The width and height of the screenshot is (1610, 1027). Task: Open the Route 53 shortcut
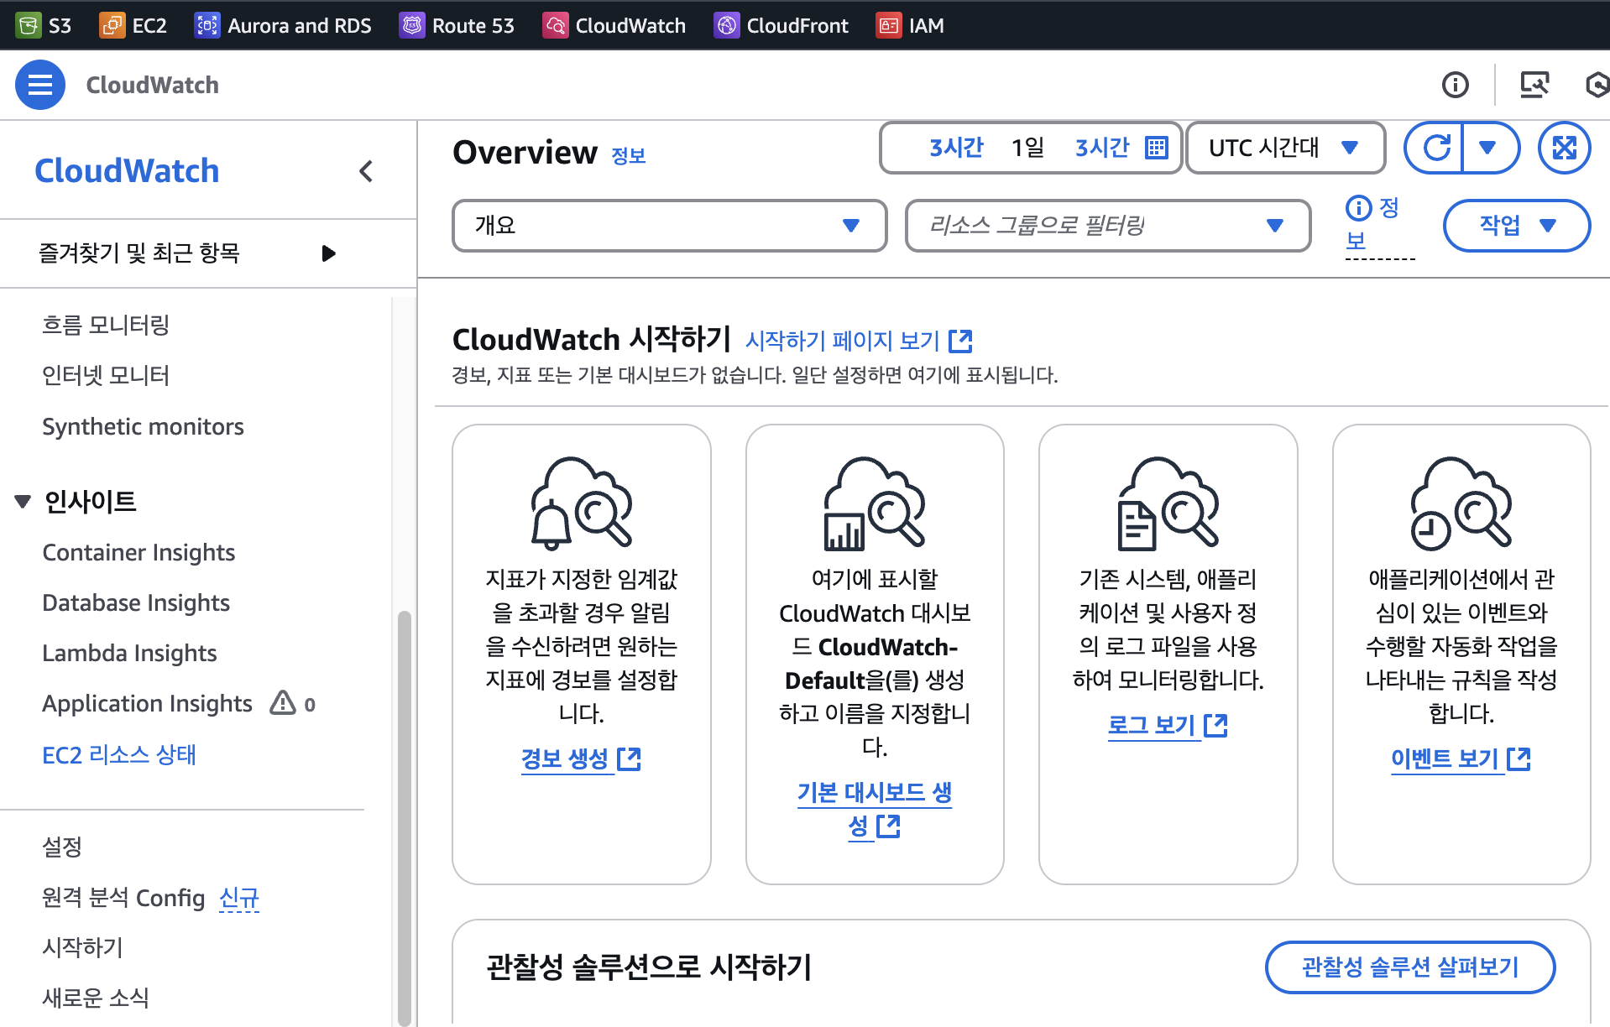pos(456,25)
